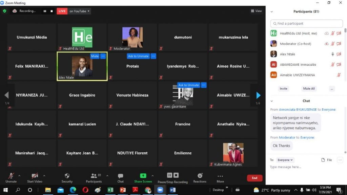The width and height of the screenshot is (347, 195).
Task: Open Excel from taskbar
Action: click(x=110, y=190)
